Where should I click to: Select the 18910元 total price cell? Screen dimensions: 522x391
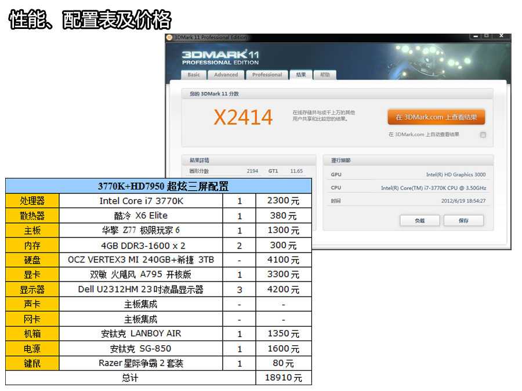point(284,378)
